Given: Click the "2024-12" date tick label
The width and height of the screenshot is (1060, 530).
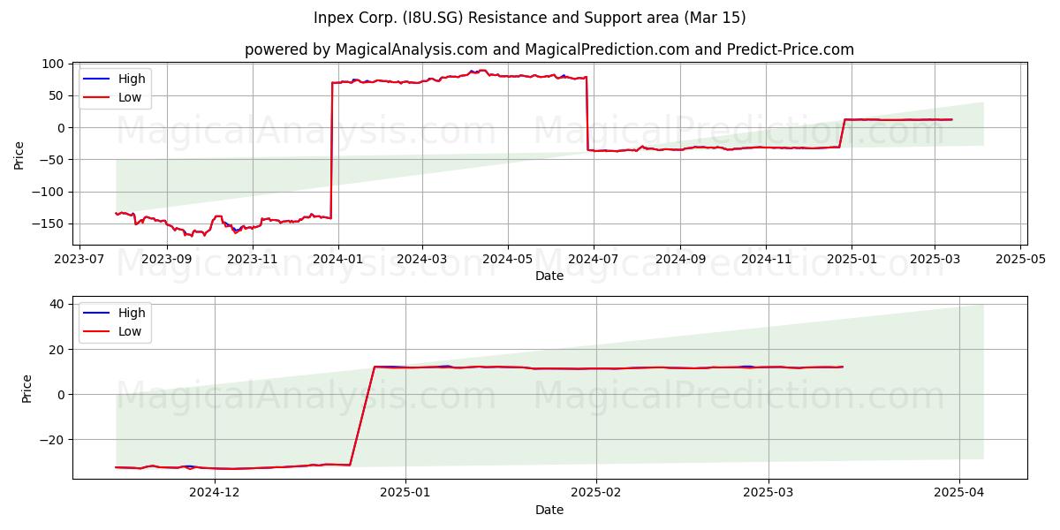Looking at the screenshot, I should pyautogui.click(x=215, y=493).
